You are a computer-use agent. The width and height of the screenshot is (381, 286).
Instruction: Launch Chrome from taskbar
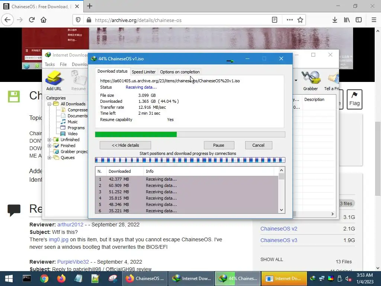point(44,279)
